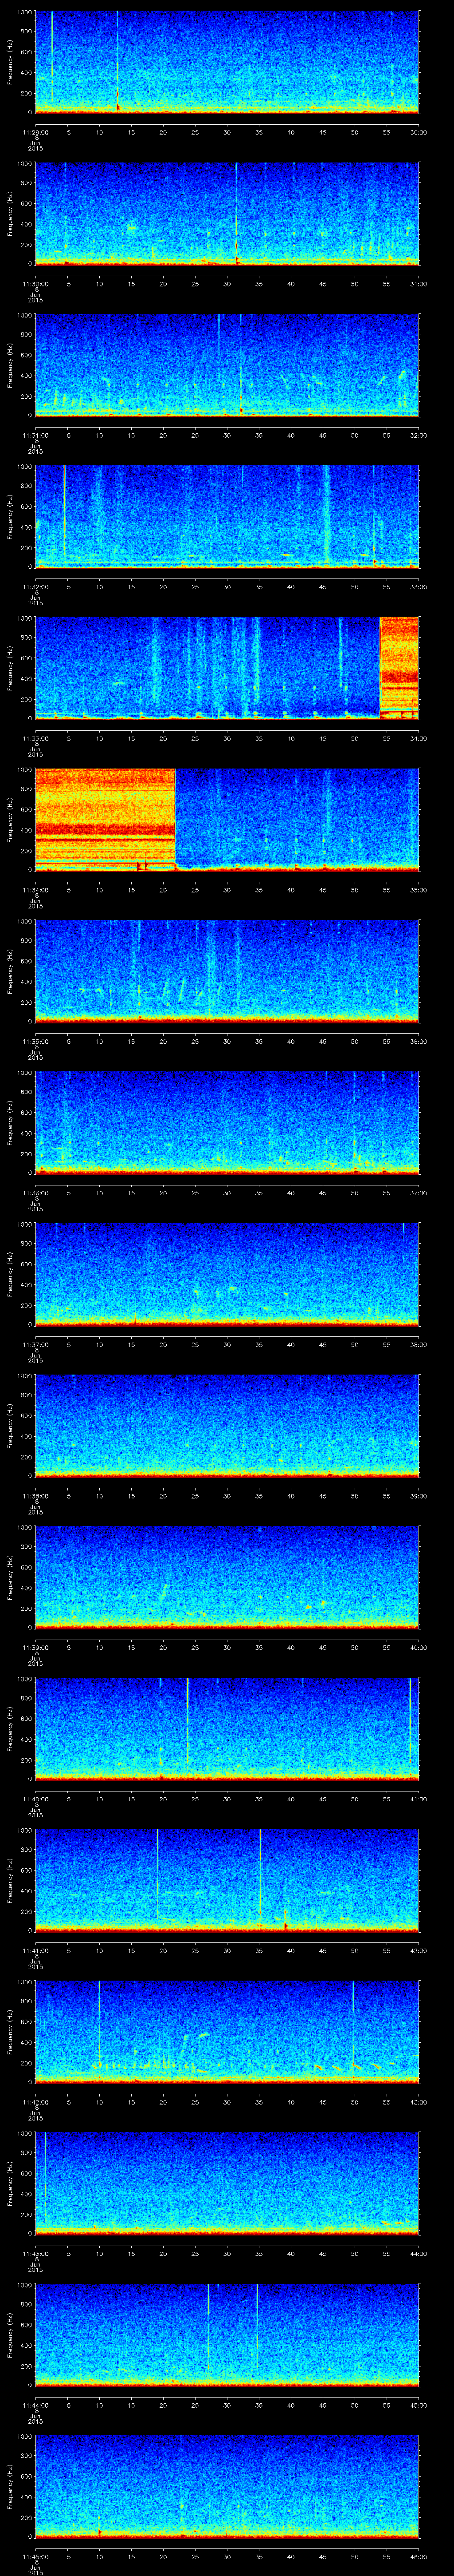This screenshot has height=2576, width=454.
Task: Click the '11:35:00' time label
Action: (x=35, y=1041)
